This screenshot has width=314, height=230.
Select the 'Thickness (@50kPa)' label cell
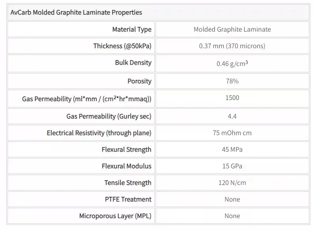click(x=122, y=46)
